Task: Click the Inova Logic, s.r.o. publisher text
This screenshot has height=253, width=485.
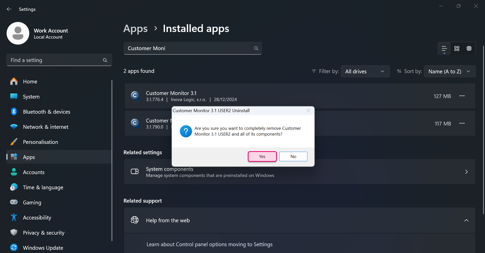Action: tap(188, 100)
